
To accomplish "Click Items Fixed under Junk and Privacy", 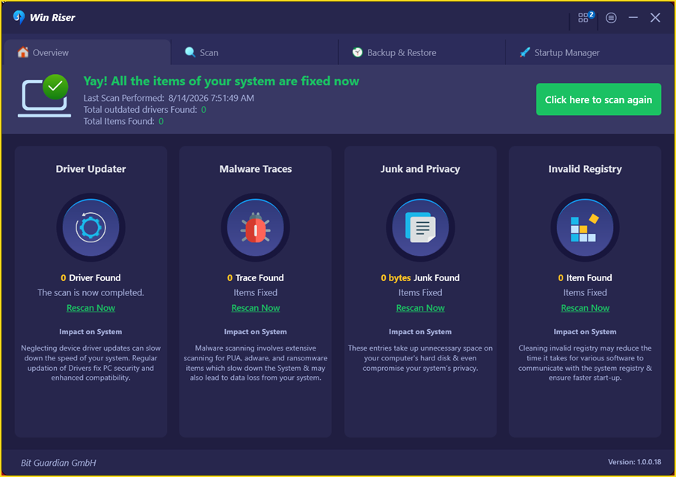I will 420,292.
